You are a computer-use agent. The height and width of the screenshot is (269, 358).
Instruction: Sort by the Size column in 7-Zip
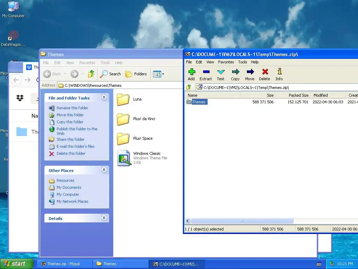(x=258, y=95)
